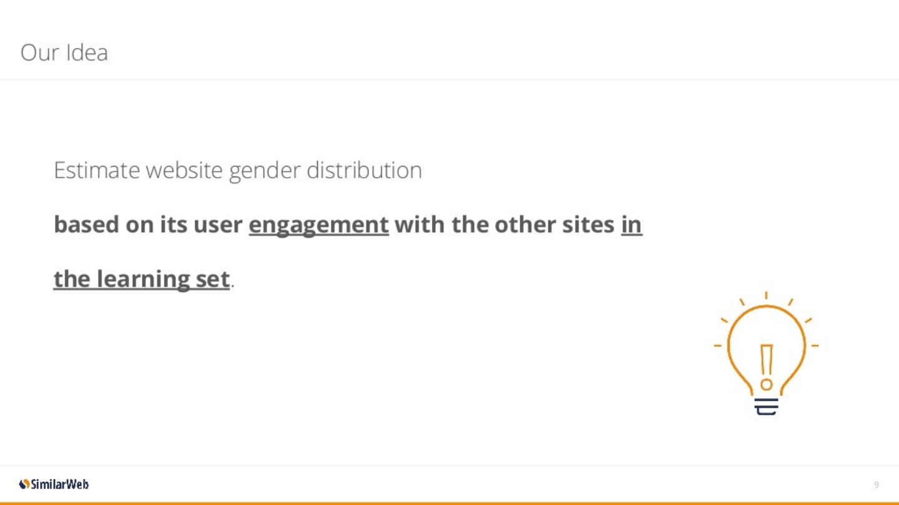Viewport: 899px width, 505px height.
Task: Click the underlined word "in"
Action: coord(631,225)
